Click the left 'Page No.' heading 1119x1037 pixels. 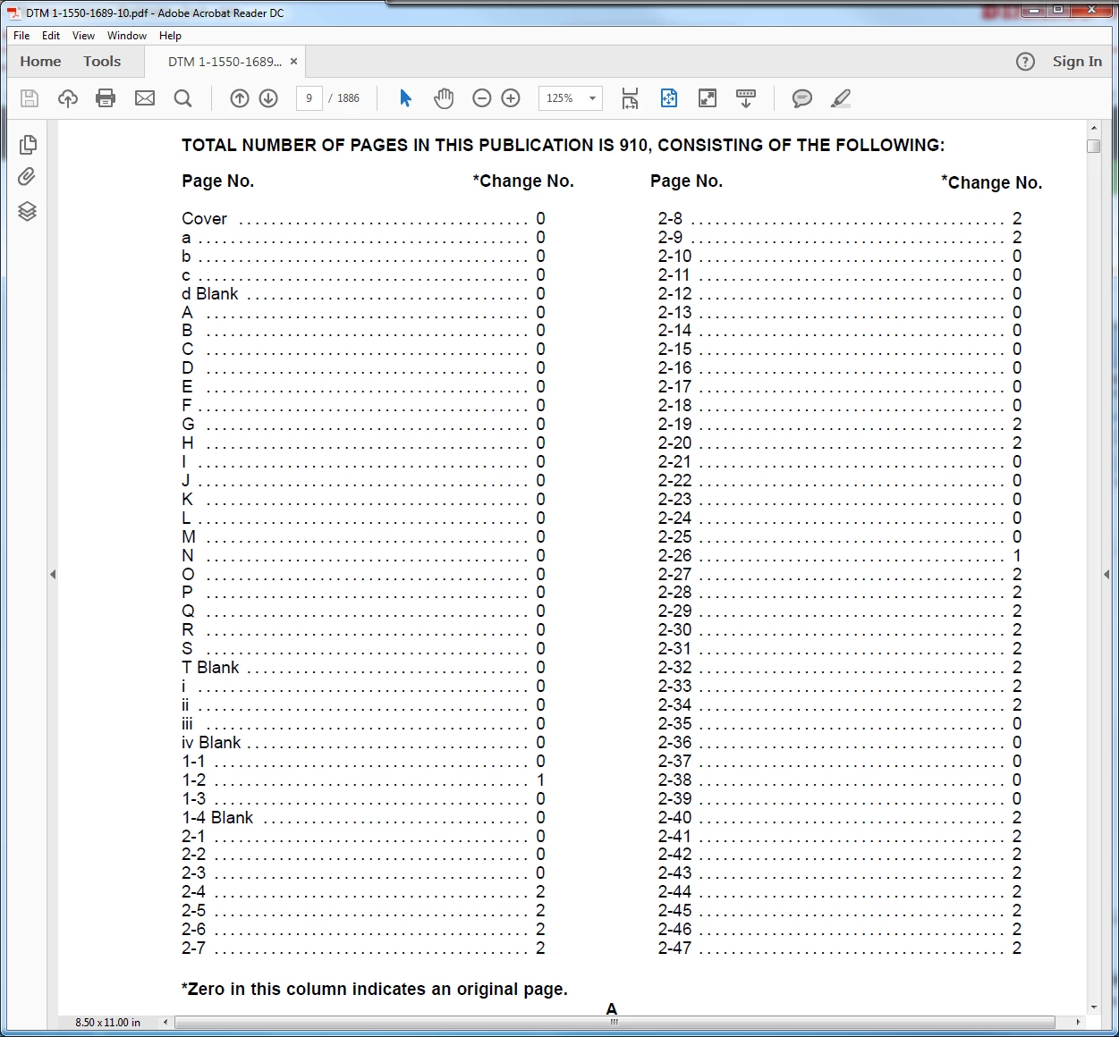tap(217, 181)
